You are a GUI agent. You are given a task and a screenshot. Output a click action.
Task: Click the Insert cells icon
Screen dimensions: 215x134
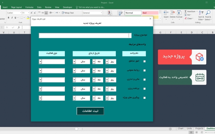click(166, 13)
